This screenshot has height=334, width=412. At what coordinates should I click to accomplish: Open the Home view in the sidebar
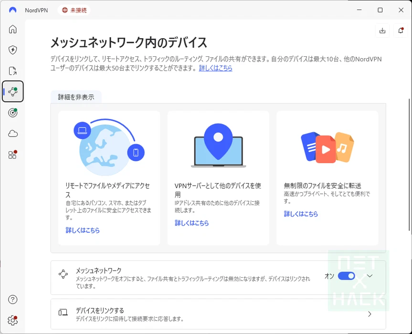[x=12, y=29]
